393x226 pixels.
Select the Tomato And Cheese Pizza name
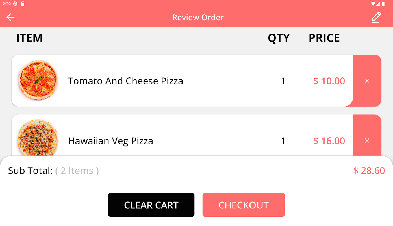(125, 81)
